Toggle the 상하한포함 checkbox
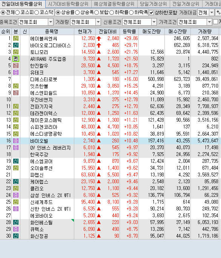This screenshot has width=221, height=258. click(151, 13)
